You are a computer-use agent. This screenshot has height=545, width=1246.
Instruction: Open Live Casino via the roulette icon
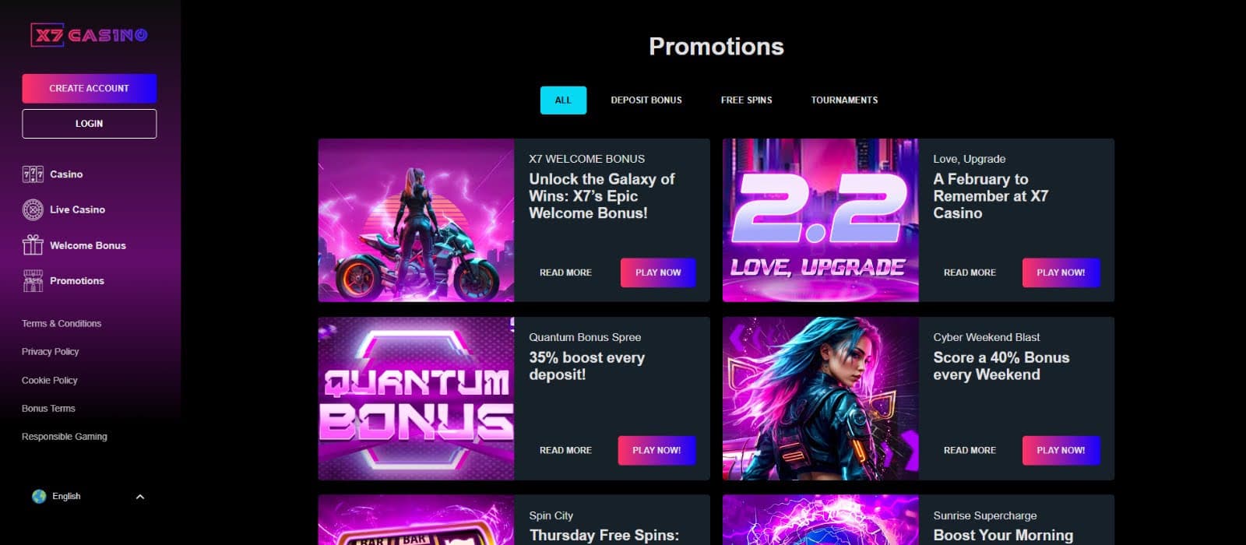[33, 209]
